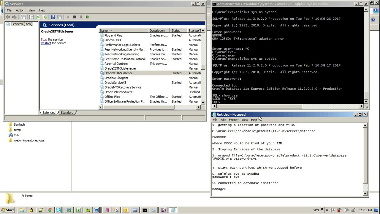
Task: Click the Restart Service toolbar icon
Action: pos(87,17)
